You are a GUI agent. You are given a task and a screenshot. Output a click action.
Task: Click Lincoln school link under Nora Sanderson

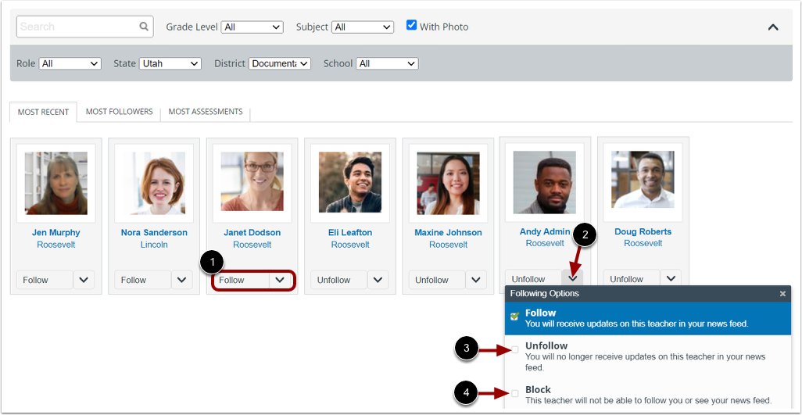click(x=154, y=245)
